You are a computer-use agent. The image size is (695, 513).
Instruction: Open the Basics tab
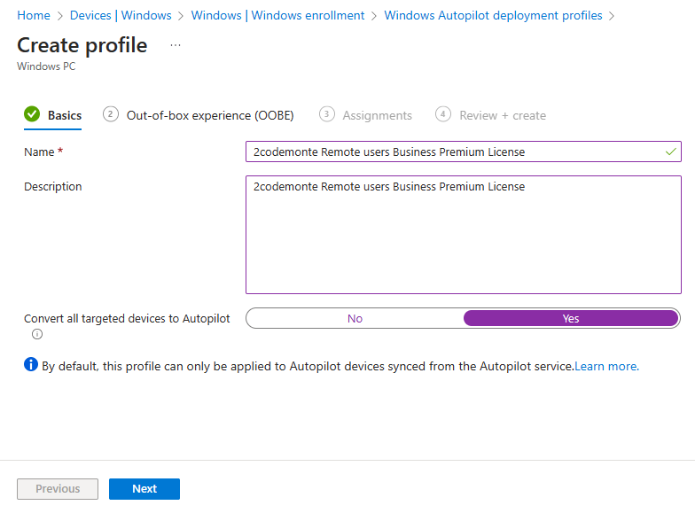point(65,115)
